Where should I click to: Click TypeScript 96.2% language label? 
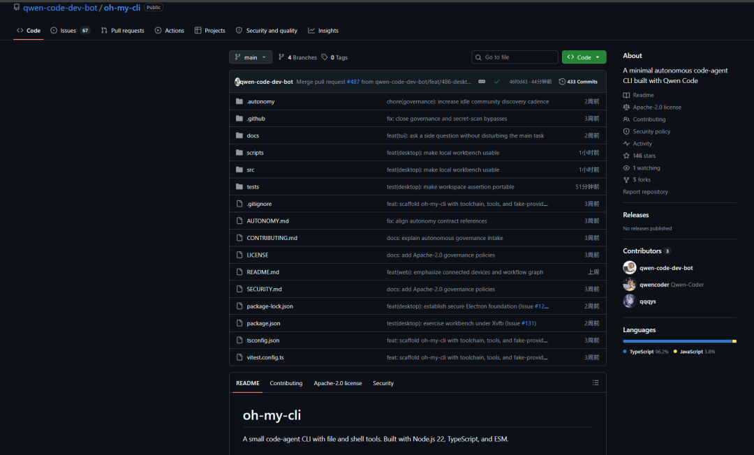(645, 352)
